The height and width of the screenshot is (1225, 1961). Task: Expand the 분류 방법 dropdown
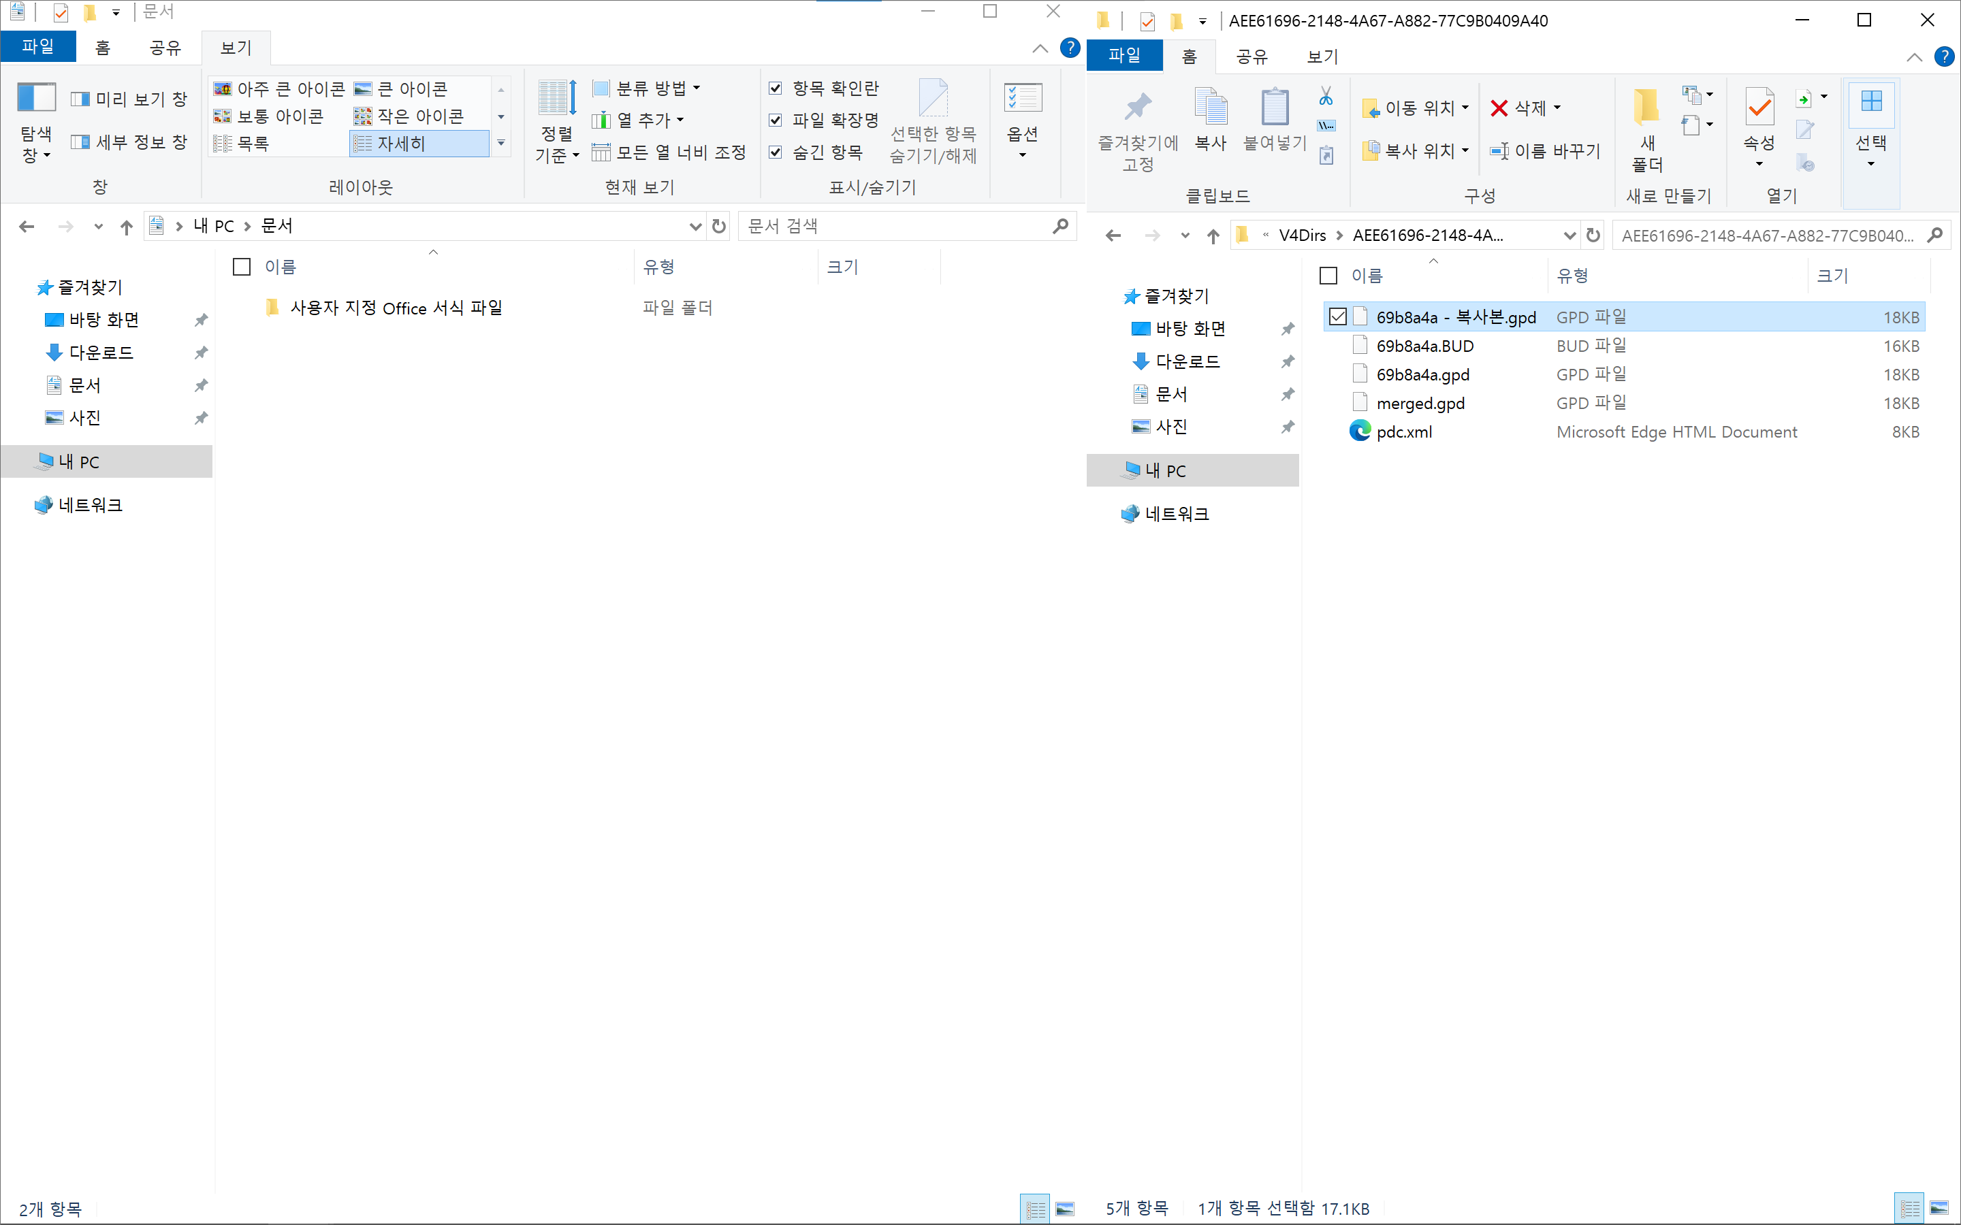click(696, 88)
